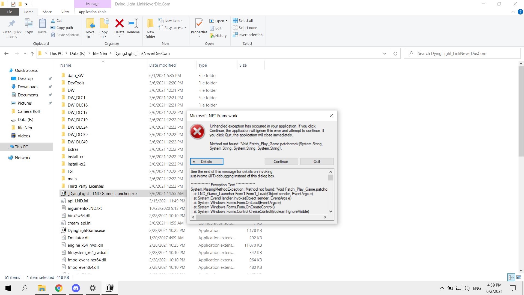The height and width of the screenshot is (295, 524).
Task: Select the Invert selection icon
Action: pyautogui.click(x=235, y=35)
